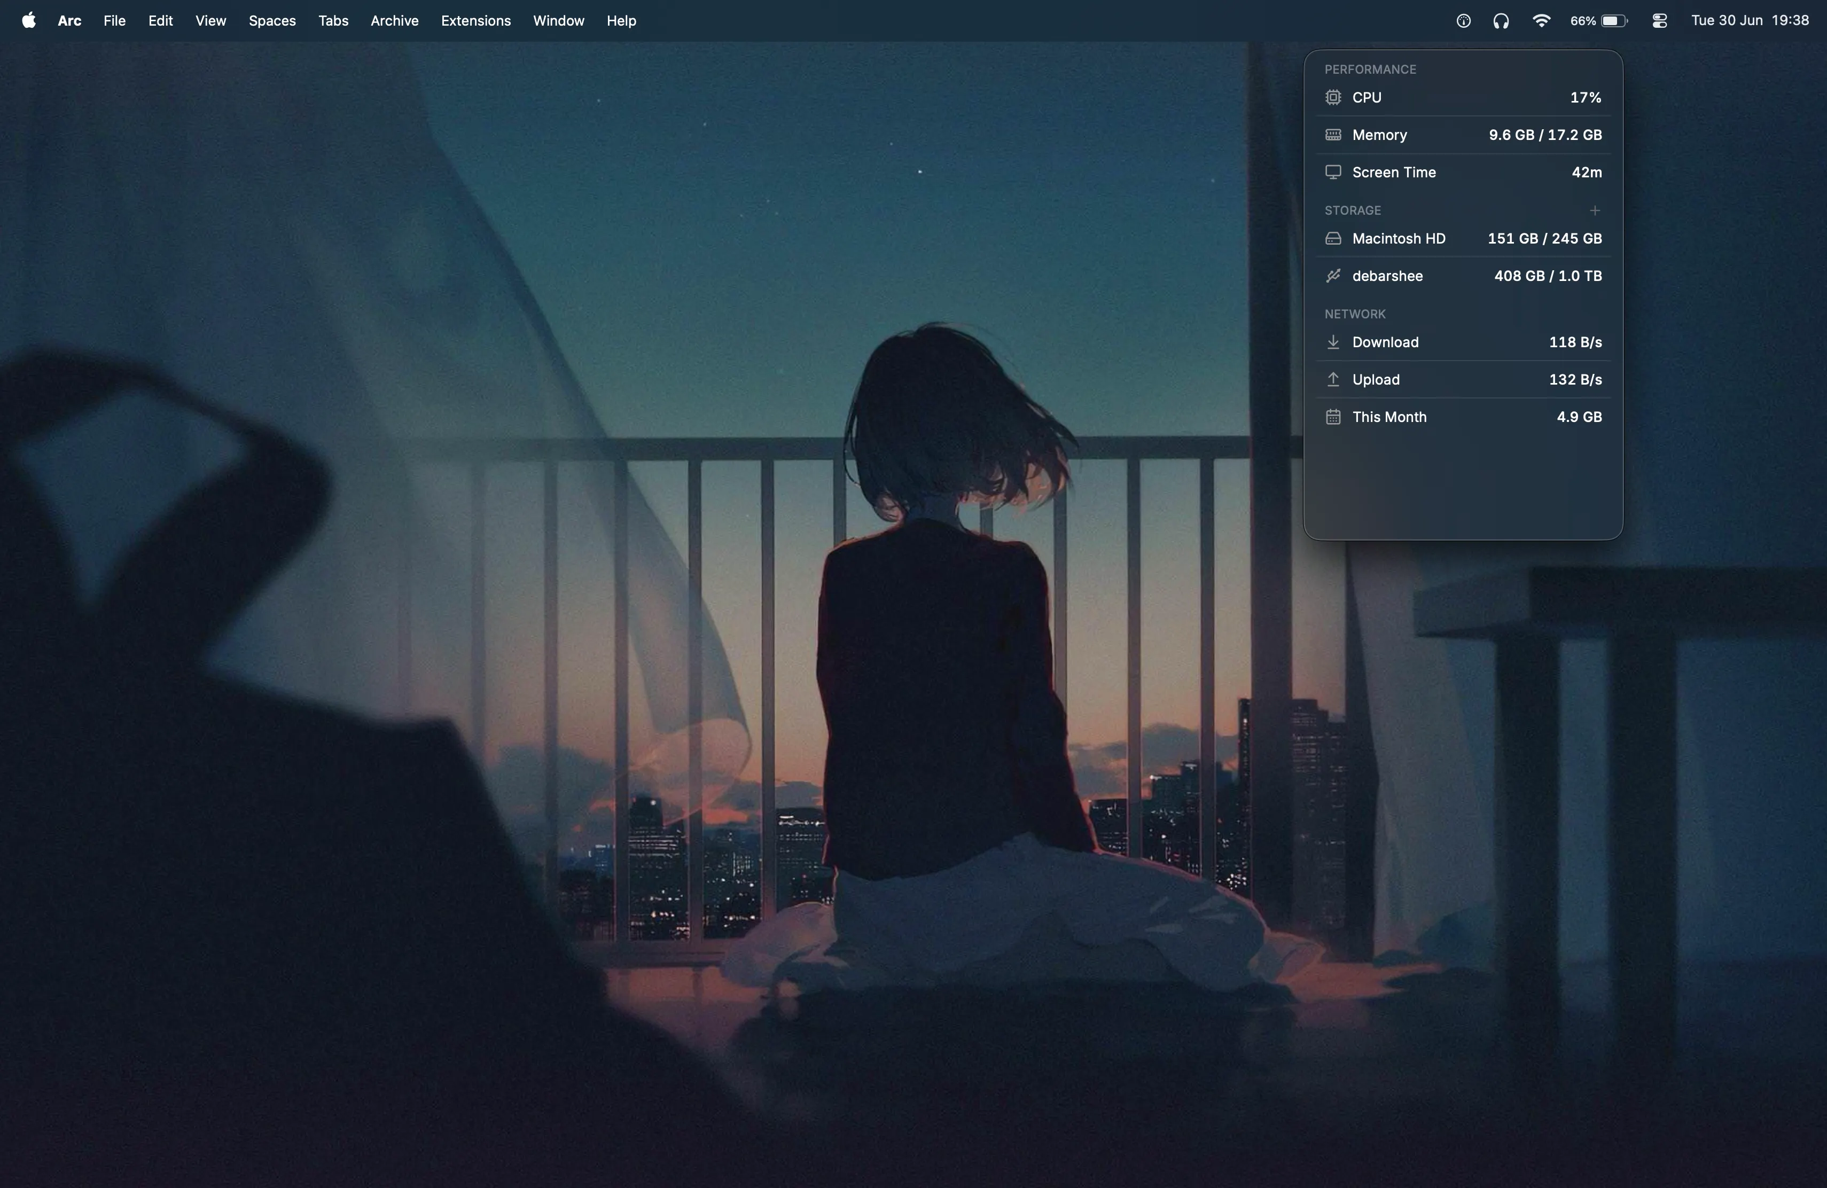Click the battery icon showing 66%
The height and width of the screenshot is (1188, 1827).
[1599, 21]
